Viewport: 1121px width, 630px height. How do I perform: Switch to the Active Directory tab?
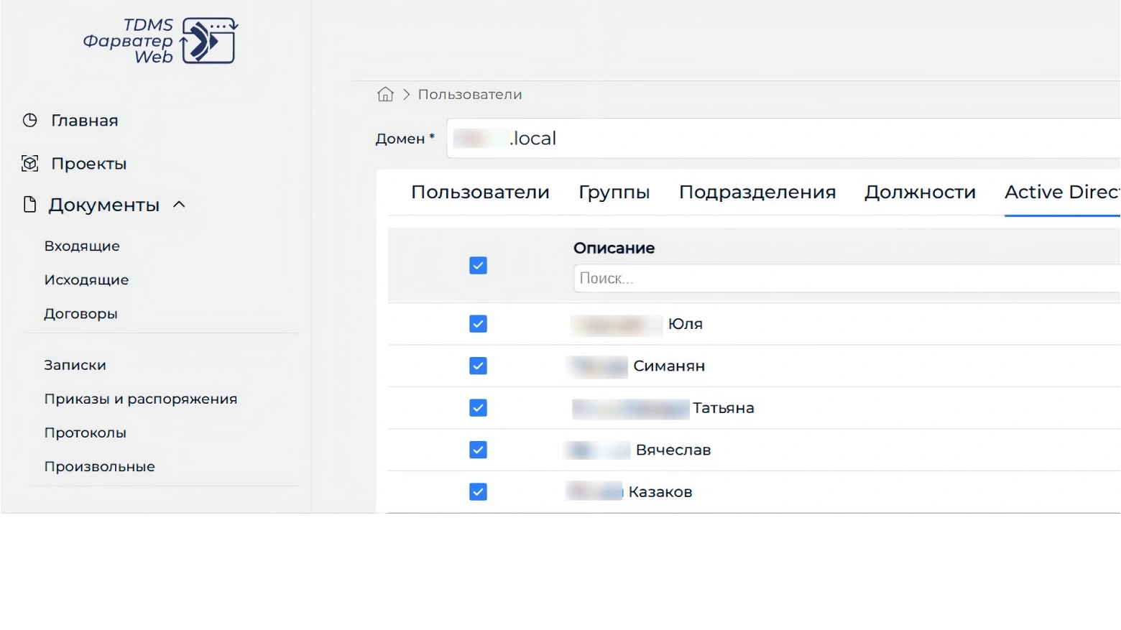1062,192
